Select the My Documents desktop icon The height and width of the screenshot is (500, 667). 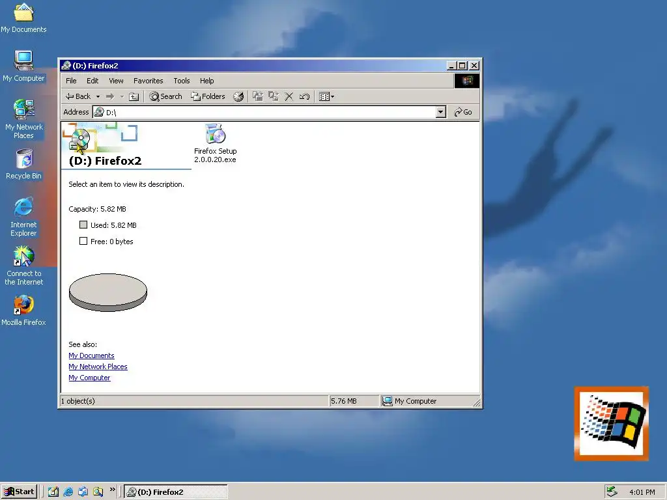tap(23, 18)
